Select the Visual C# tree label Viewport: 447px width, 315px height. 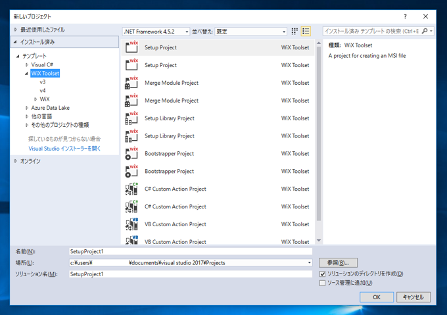pos(42,64)
